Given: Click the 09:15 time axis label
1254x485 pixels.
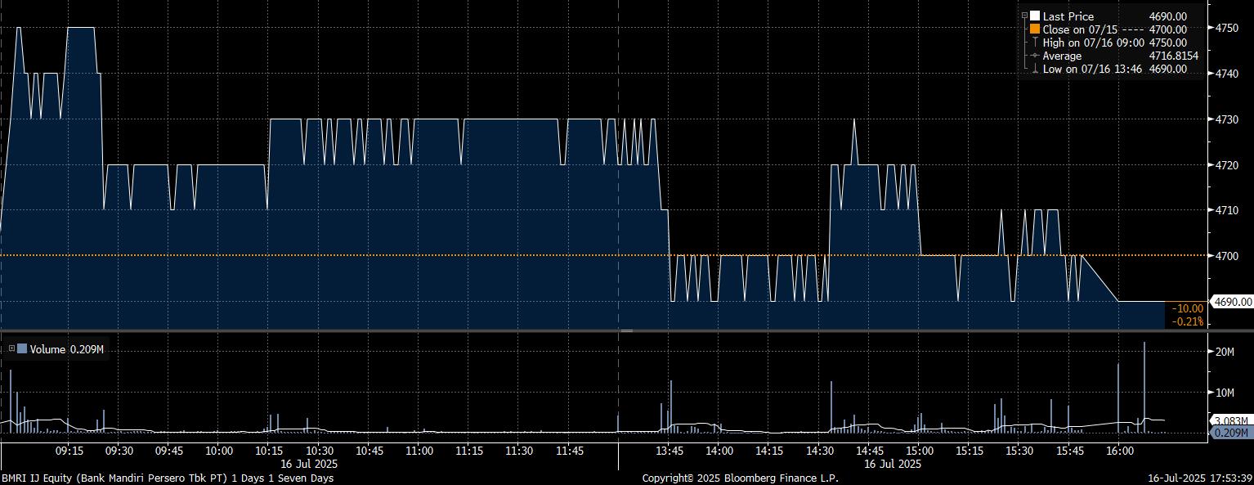Looking at the screenshot, I should pos(69,451).
